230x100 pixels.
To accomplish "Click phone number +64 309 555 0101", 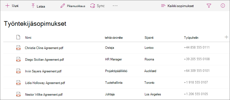I will click(197, 71).
